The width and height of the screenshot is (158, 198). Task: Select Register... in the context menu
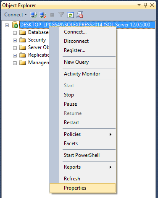tap(83, 50)
